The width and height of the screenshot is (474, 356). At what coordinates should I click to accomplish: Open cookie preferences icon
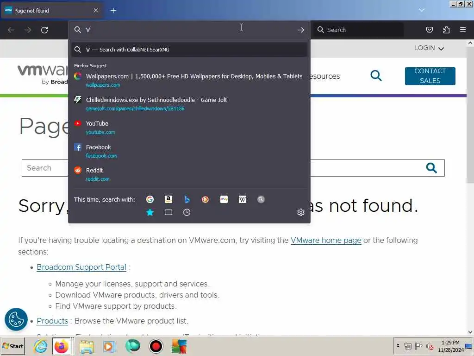(x=16, y=319)
